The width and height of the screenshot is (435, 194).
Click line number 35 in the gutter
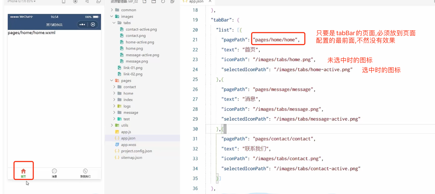(x=195, y=179)
